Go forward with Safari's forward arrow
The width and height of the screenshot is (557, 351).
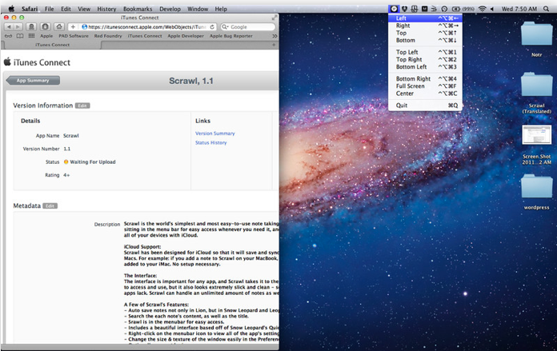point(18,26)
